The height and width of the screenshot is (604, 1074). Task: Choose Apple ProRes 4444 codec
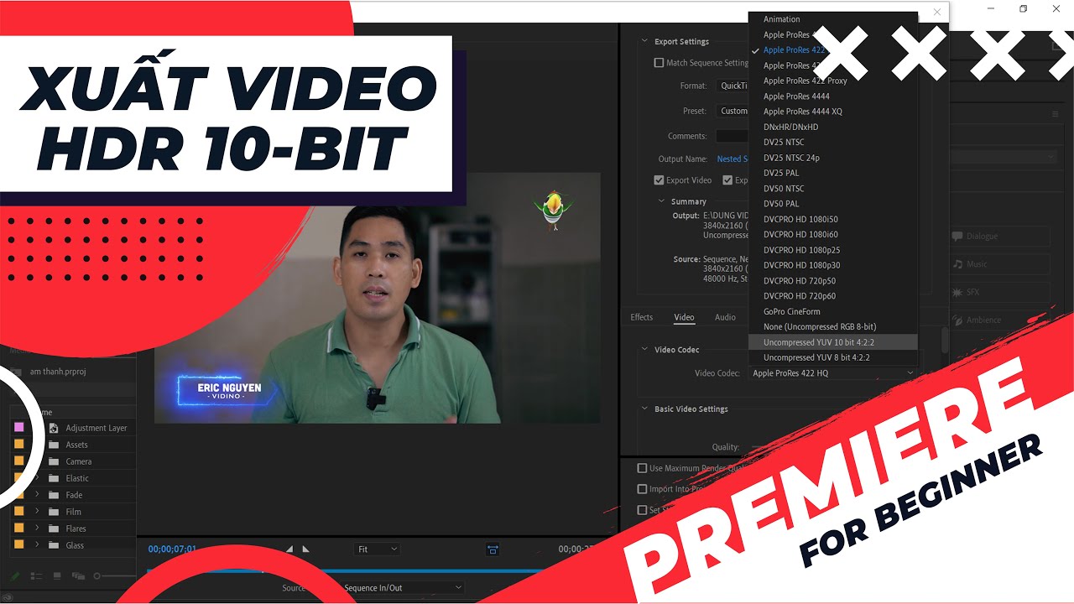point(832,96)
